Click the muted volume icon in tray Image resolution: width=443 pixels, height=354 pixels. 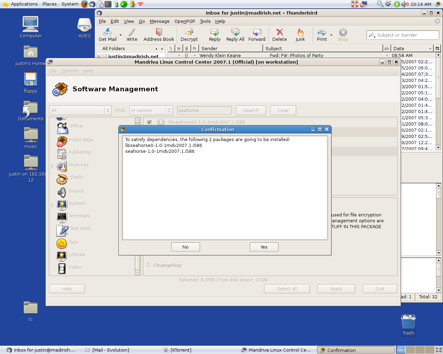pos(405,4)
